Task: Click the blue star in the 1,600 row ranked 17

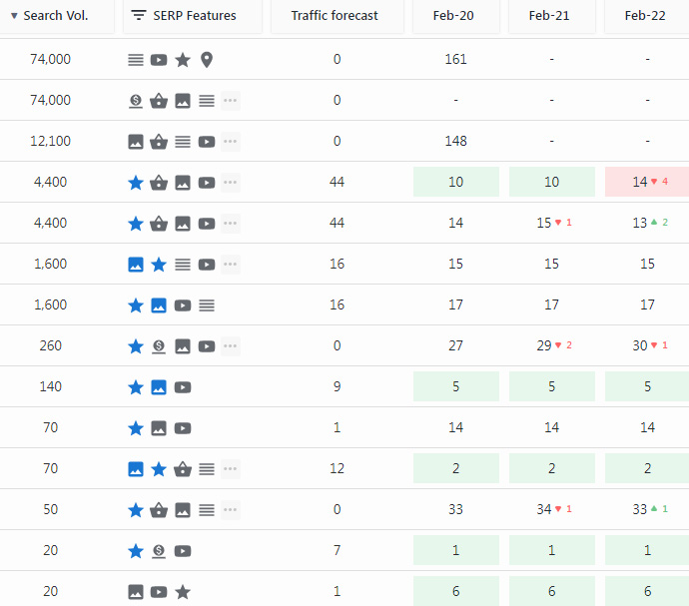Action: 136,304
